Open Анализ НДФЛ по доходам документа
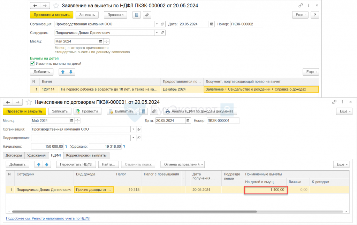 tap(200, 111)
